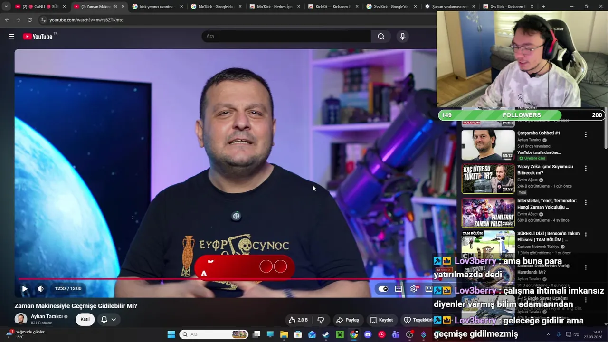Switch to "Mo'Kick - Herkes İçin" tab
The image size is (608, 342).
tap(275, 7)
